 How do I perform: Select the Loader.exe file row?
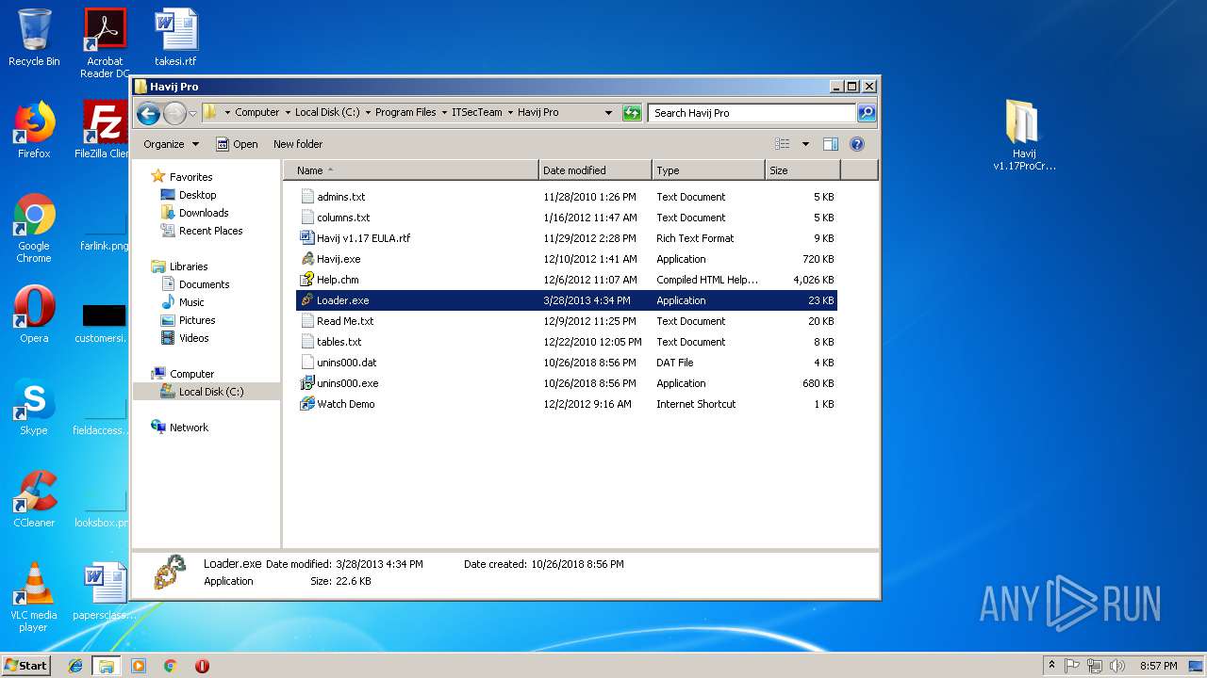566,300
